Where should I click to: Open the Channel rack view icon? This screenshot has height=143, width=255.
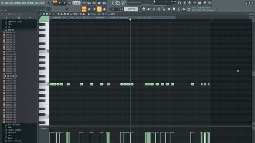tap(154, 9)
